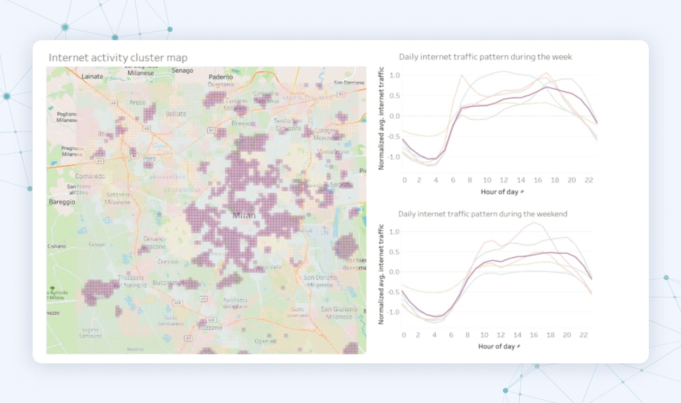The height and width of the screenshot is (403, 681).
Task: Click Cornaredo label on the map
Action: 90,176
